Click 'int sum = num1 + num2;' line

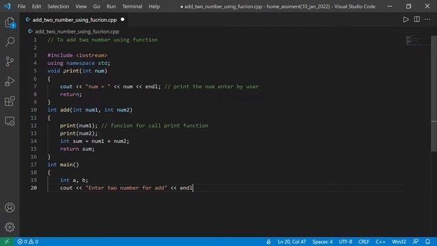click(95, 141)
